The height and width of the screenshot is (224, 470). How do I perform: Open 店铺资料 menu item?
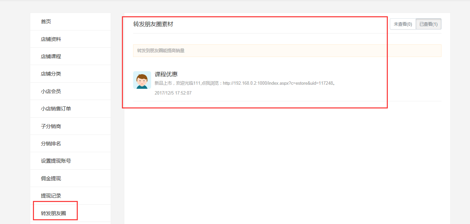(70, 39)
